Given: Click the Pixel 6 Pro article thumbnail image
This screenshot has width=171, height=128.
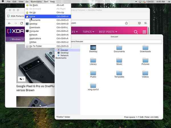Looking at the screenshot, I should (x=36, y=64).
